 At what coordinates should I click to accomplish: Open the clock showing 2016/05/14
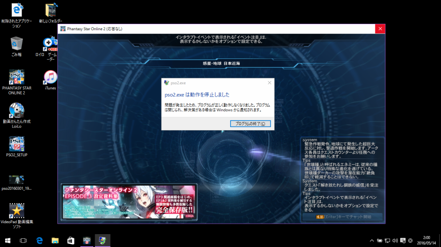(426, 241)
